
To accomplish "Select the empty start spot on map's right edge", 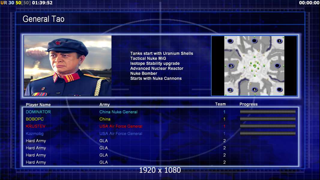I will pyautogui.click(x=277, y=66).
